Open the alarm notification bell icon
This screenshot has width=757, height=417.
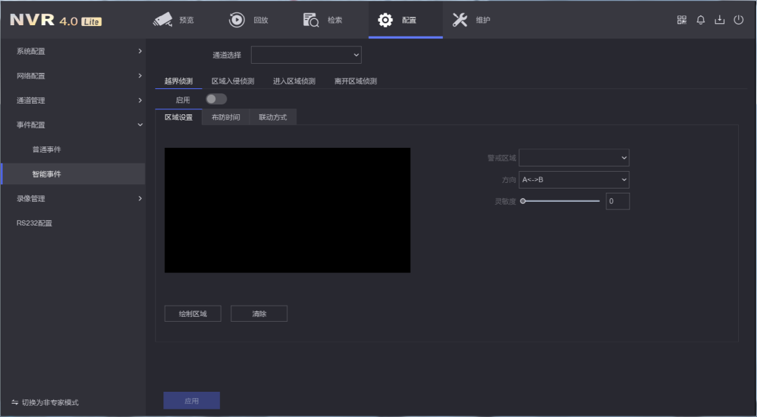click(x=700, y=20)
